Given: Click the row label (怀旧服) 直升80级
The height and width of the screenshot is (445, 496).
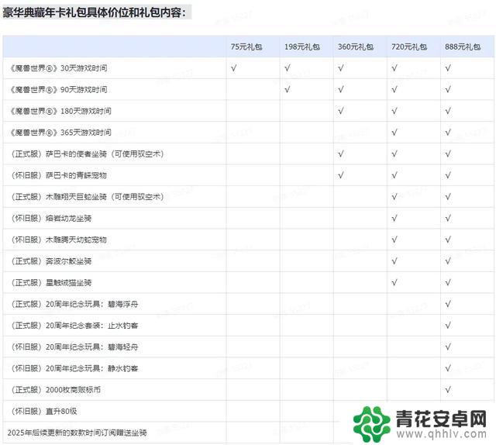Looking at the screenshot, I should click(43, 411).
